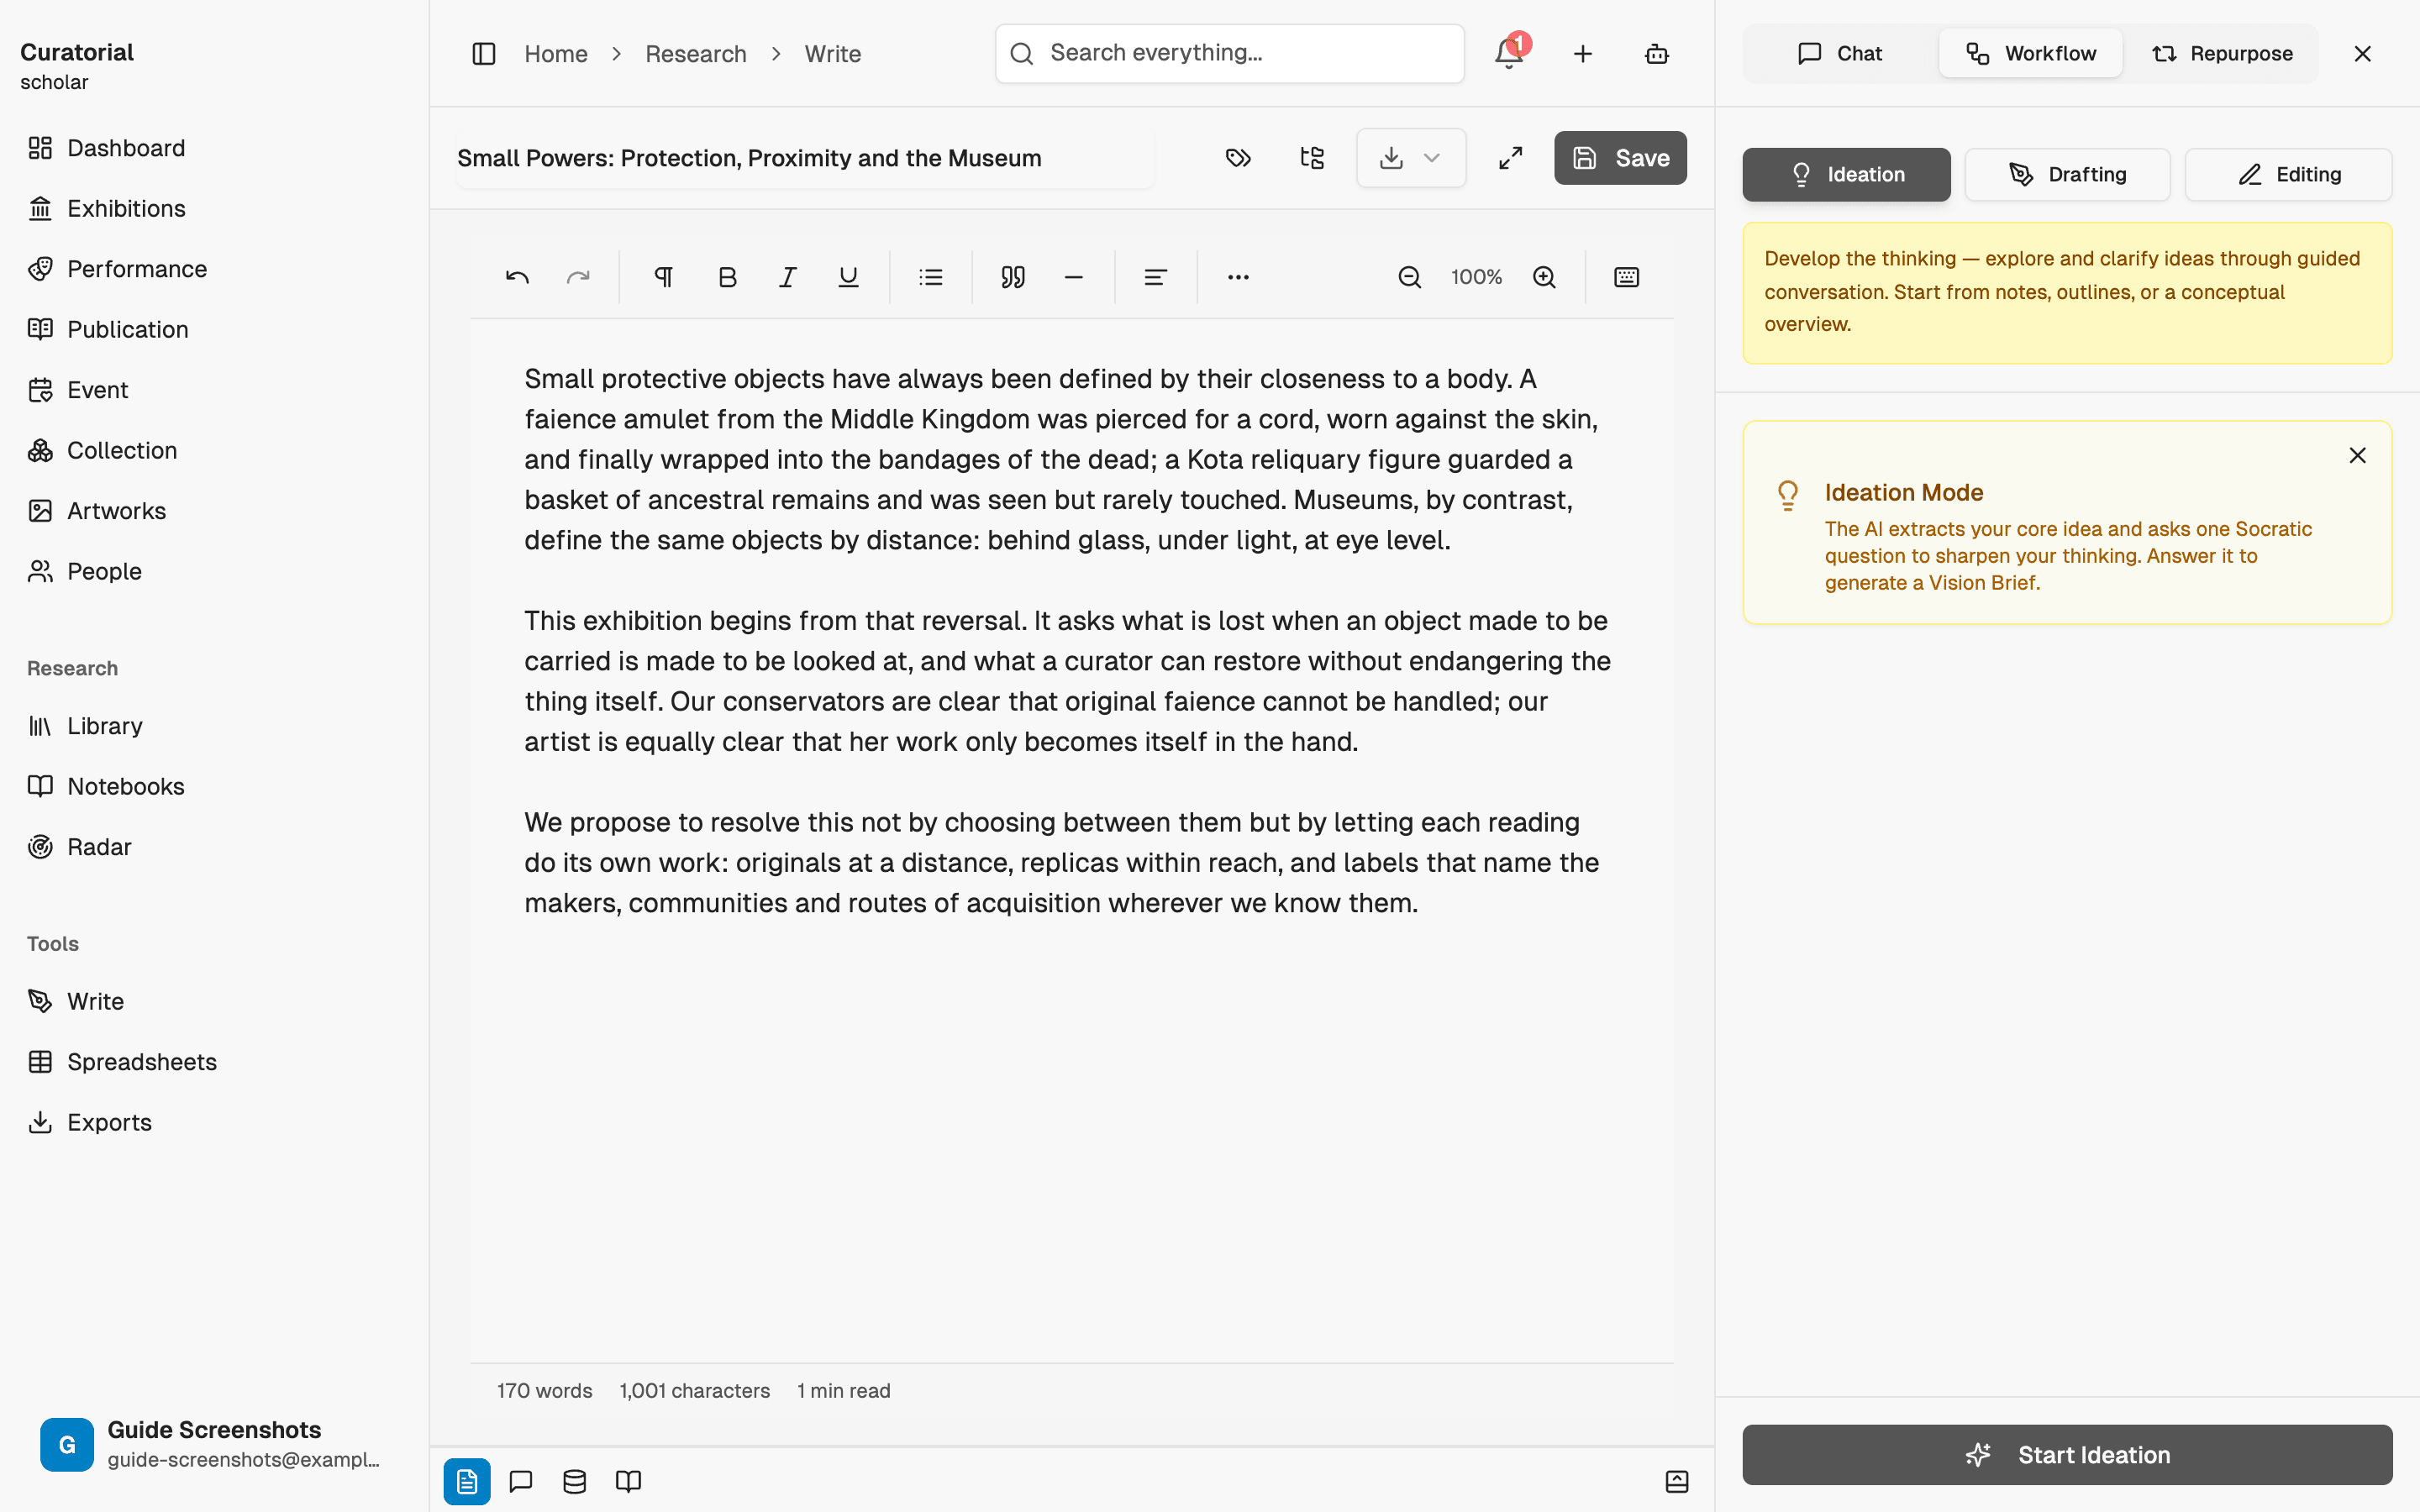Screen dimensions: 2420x1512
Task: Toggle underline formatting
Action: point(848,277)
